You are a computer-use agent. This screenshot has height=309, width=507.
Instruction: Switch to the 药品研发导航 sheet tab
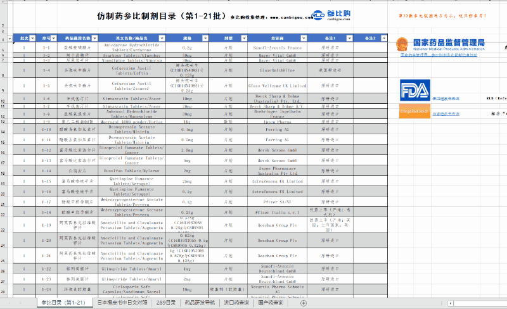(x=200, y=303)
